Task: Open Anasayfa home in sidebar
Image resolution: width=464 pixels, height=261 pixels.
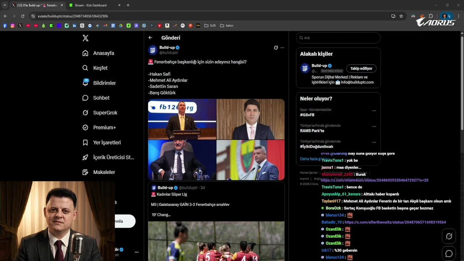Action: [x=98, y=53]
